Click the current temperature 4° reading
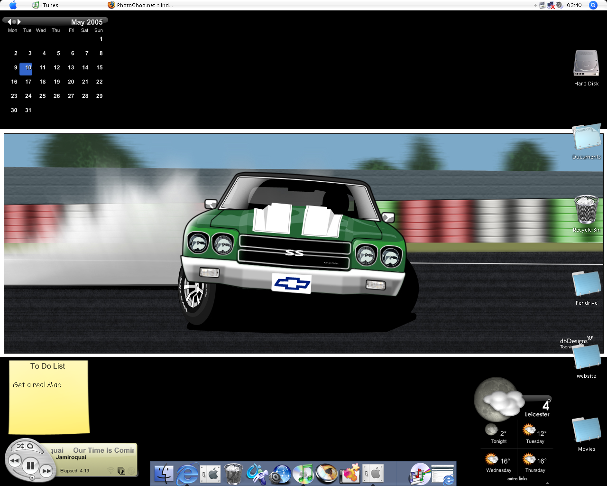 point(546,405)
